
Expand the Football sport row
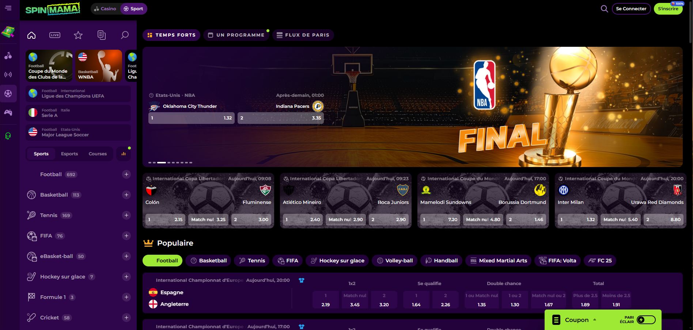tap(126, 174)
